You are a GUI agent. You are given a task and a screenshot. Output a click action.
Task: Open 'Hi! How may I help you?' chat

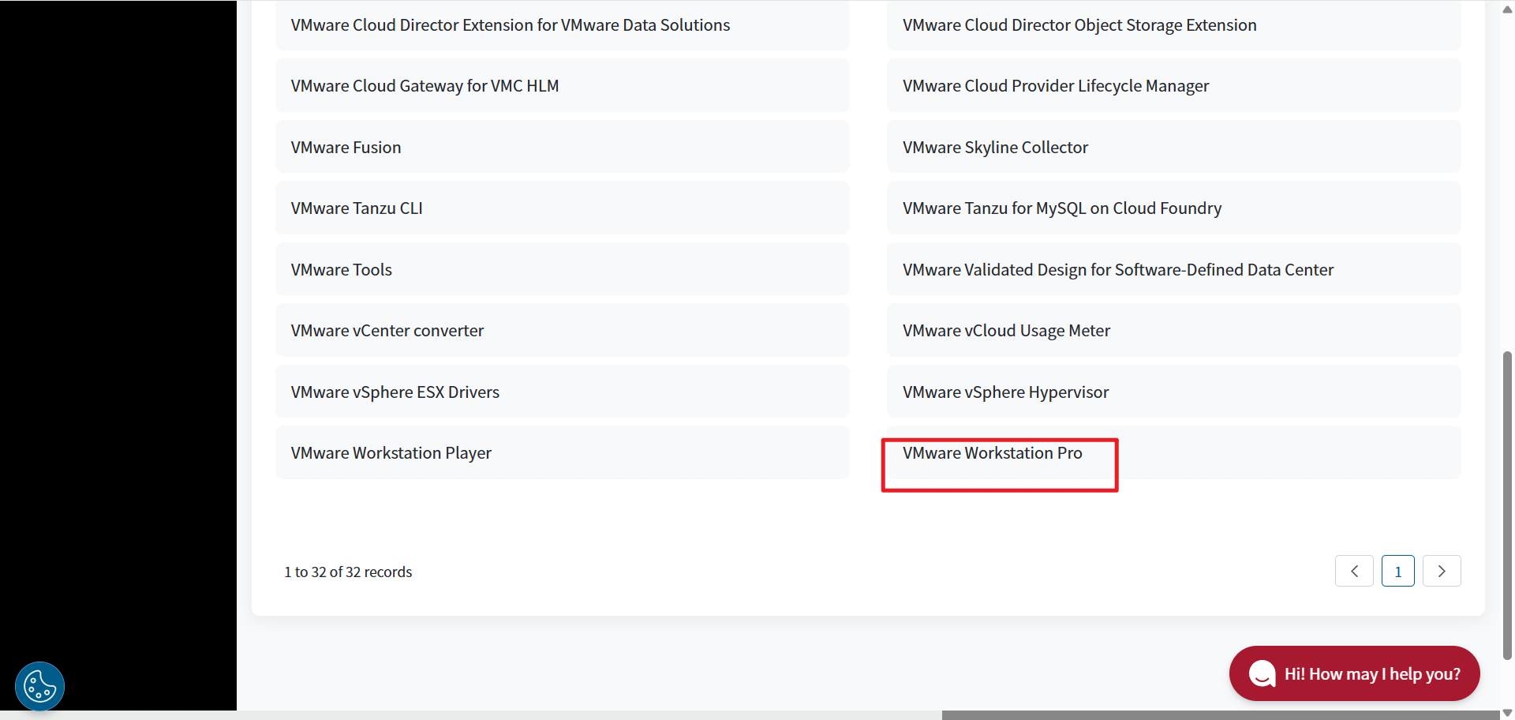1354,673
